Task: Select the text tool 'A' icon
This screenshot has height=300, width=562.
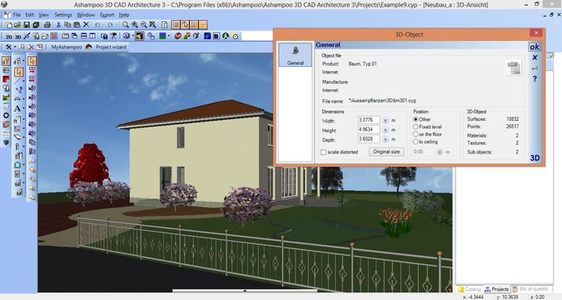Action: (17, 108)
